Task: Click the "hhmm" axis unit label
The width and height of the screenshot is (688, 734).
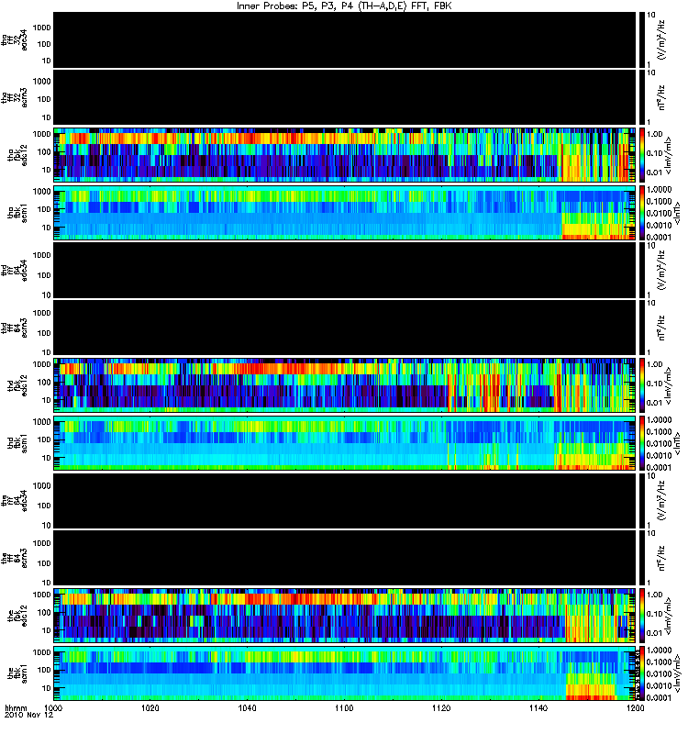Action: click(17, 707)
